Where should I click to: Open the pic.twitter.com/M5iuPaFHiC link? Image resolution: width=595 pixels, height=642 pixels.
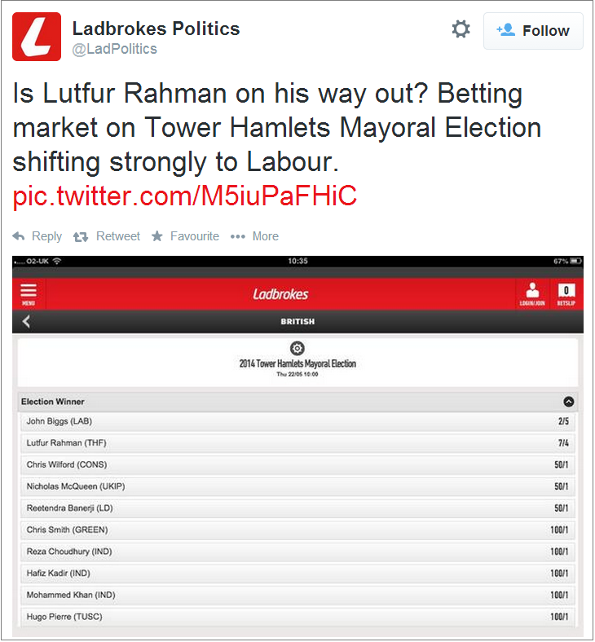[185, 196]
